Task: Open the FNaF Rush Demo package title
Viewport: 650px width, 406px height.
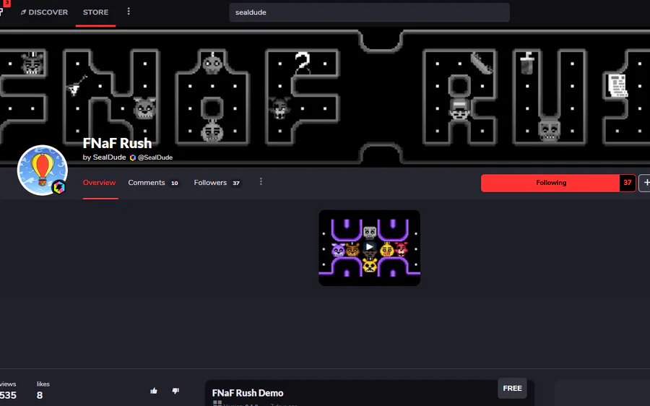Action: [x=248, y=393]
